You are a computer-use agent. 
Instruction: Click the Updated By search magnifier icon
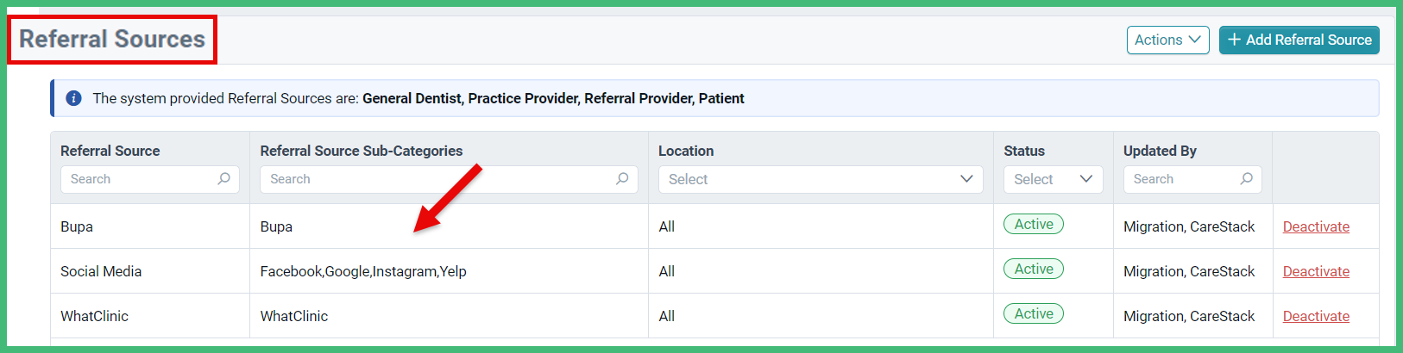(x=1246, y=179)
